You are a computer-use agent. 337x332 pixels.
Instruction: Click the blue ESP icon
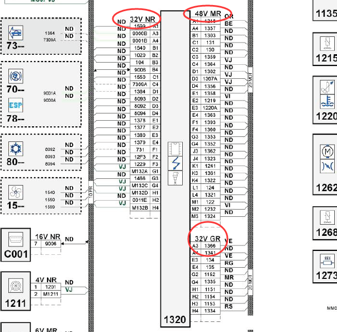(16, 105)
